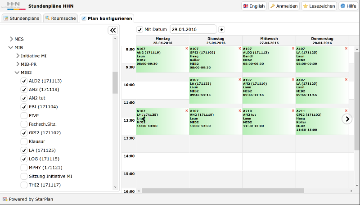Collapse the left panel with double-arrow button
This screenshot has height=205, width=360.
click(x=113, y=30)
